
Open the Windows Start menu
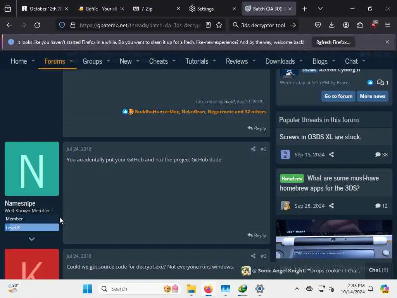click(88, 289)
